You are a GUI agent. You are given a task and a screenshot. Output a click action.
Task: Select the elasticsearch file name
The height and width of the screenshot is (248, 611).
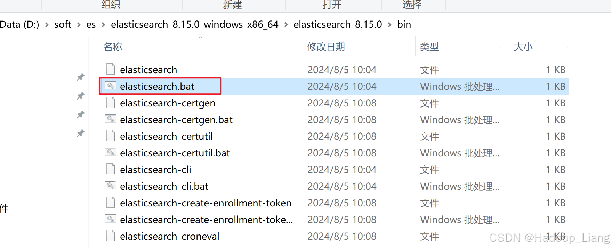coord(148,70)
